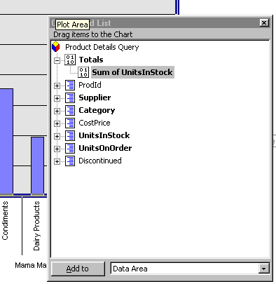Expand the Supplier field
276x284 pixels.
[x=57, y=98]
